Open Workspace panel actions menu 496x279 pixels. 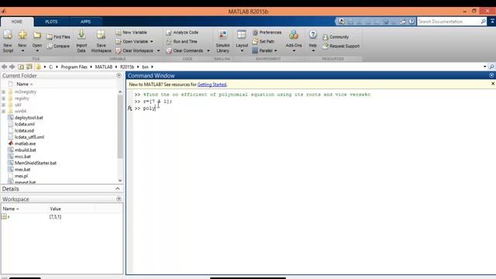click(x=119, y=199)
